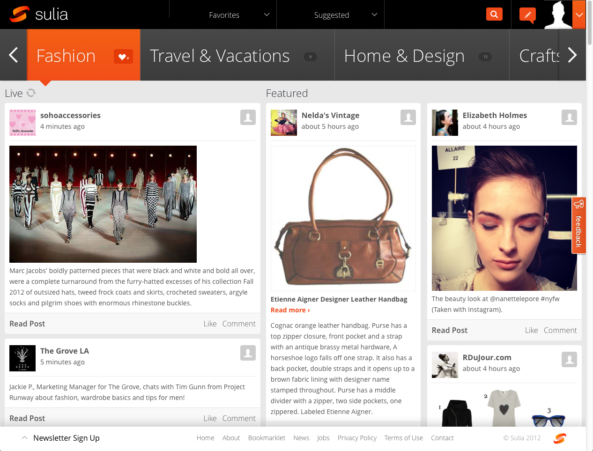
Task: Open the Terms of Use link
Action: tap(404, 438)
